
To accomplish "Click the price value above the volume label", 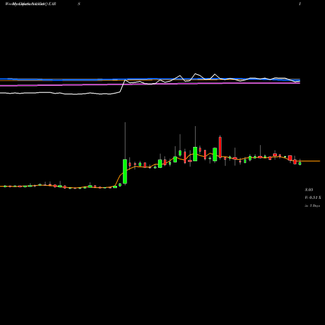I will click(x=309, y=190).
